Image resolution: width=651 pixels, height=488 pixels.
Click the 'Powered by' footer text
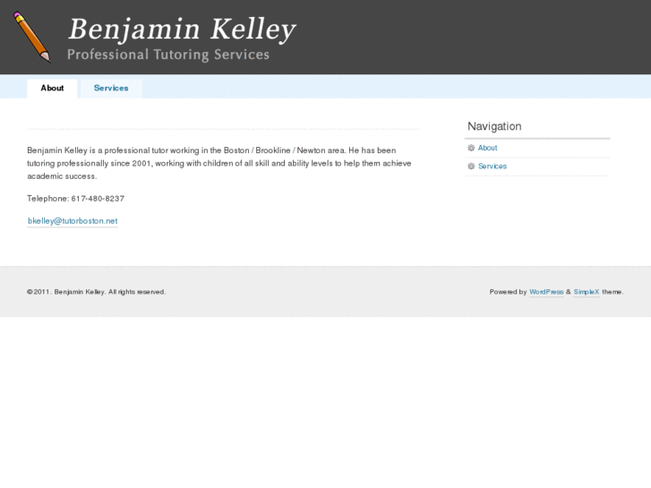(508, 292)
